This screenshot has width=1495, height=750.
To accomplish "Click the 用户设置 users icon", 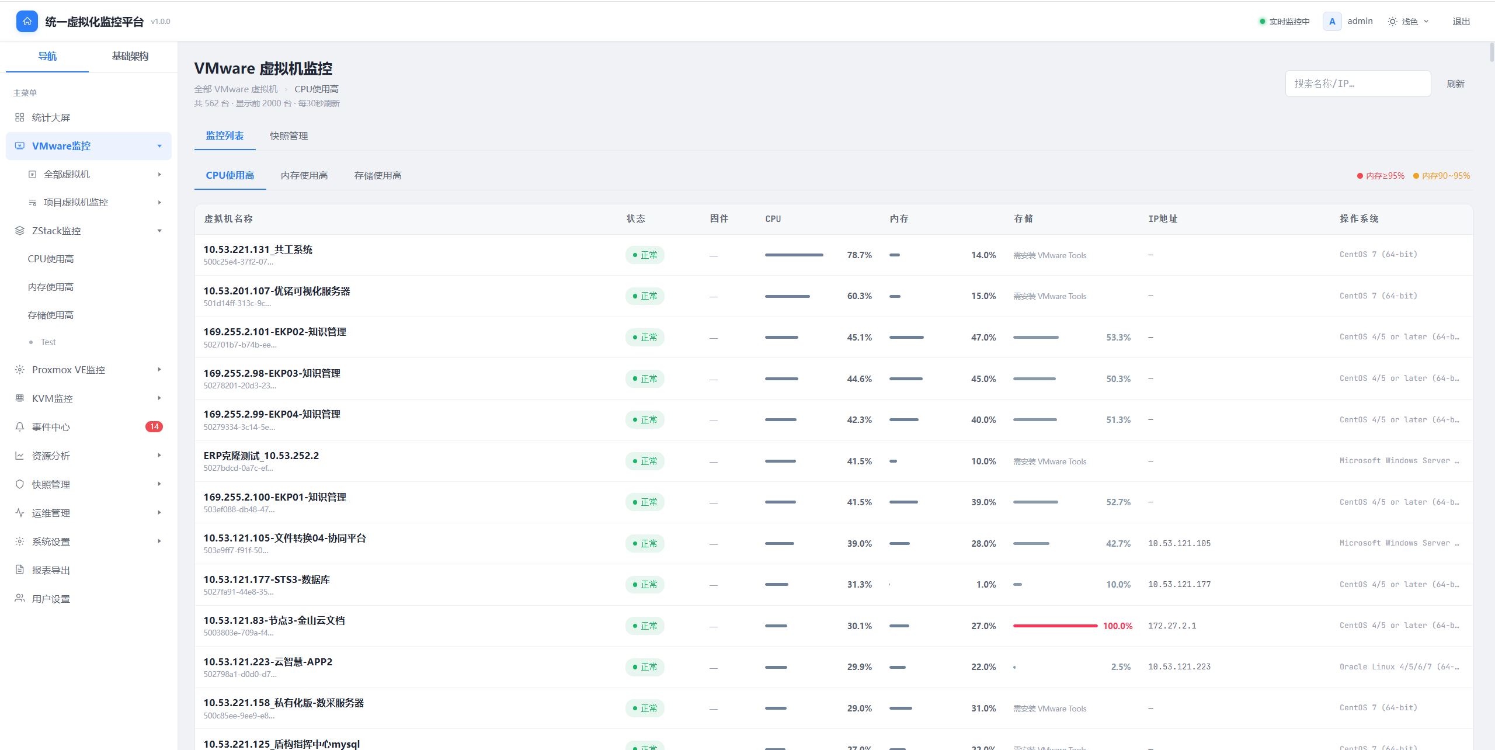I will click(20, 599).
